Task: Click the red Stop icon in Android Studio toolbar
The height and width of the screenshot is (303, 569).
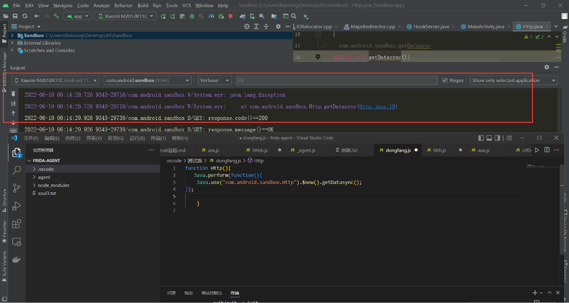Action: [230, 16]
